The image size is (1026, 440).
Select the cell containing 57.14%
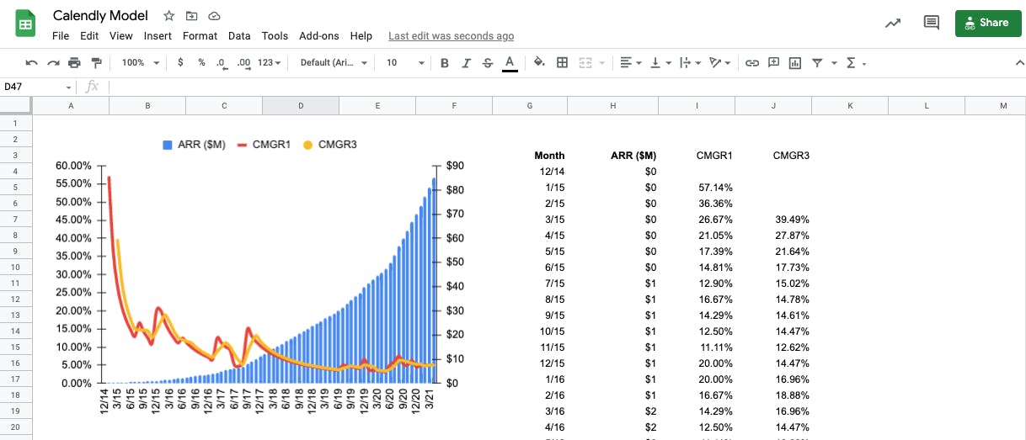pyautogui.click(x=697, y=187)
